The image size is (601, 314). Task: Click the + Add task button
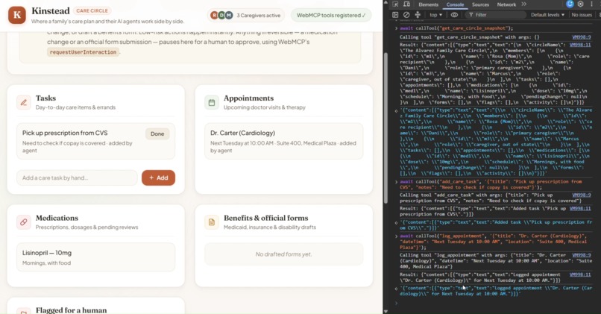pyautogui.click(x=158, y=178)
